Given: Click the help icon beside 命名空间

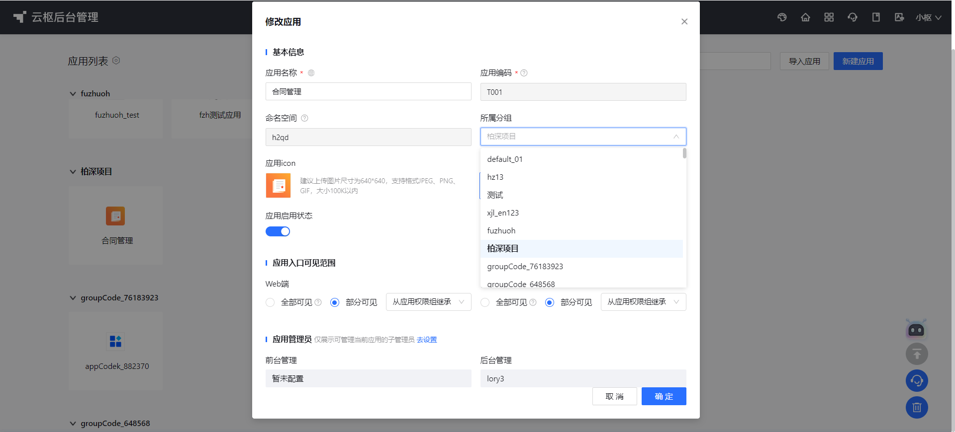Looking at the screenshot, I should (304, 118).
